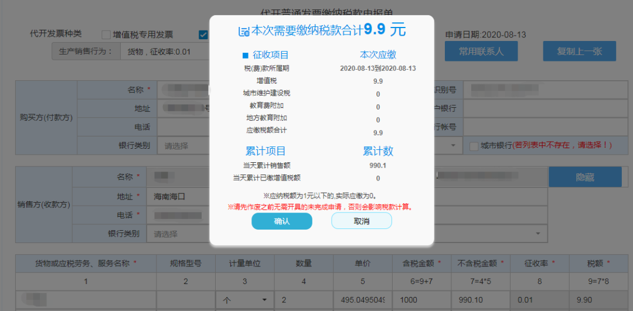Enable the 城市银行 checkbox
Image resolution: width=633 pixels, height=311 pixels.
click(x=474, y=146)
